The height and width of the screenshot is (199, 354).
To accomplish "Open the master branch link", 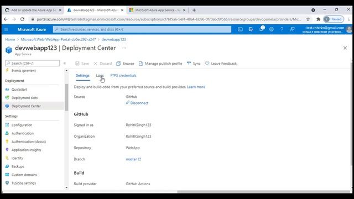I will click(x=133, y=159).
